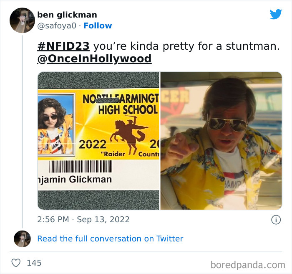Click the Twitter bird logo
The width and height of the screenshot is (292, 274).
point(276,14)
